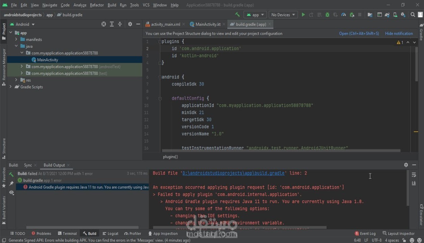
Task: Open Logcat tool window
Action: click(110, 233)
